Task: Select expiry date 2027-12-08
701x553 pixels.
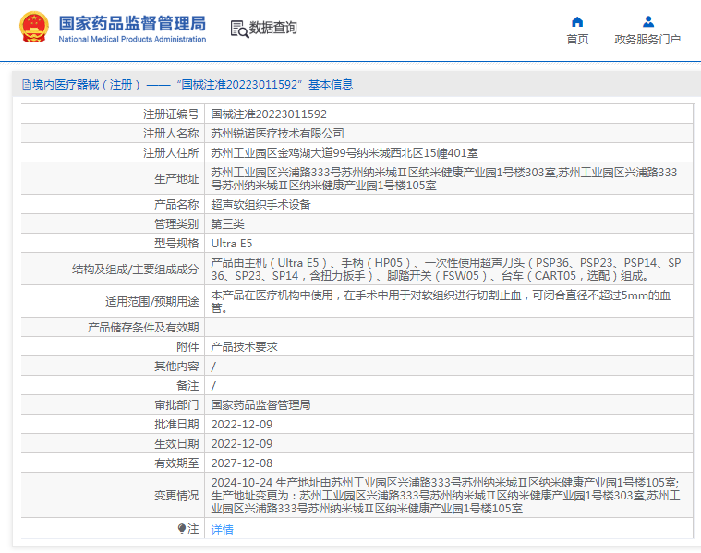Action: (x=242, y=463)
